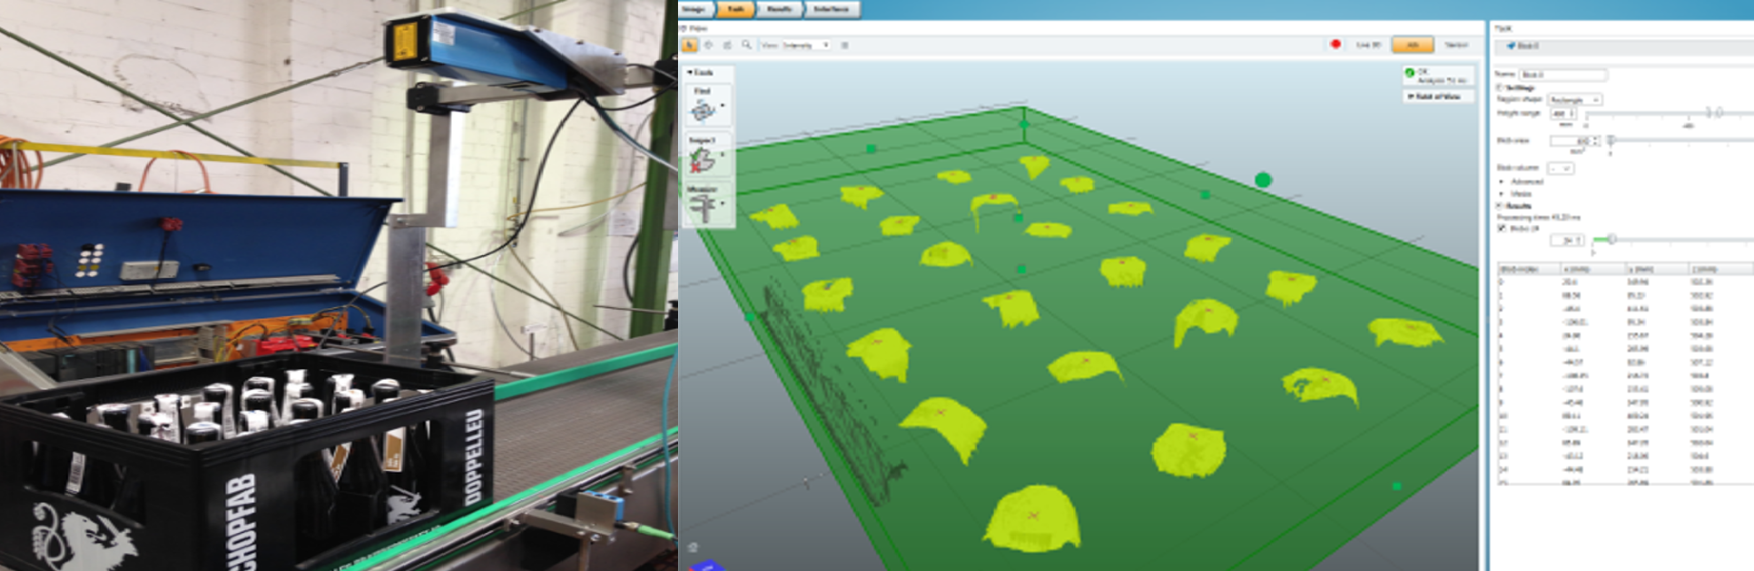Toggle the Blobs OK checkbox
This screenshot has width=1754, height=571.
point(1502,228)
